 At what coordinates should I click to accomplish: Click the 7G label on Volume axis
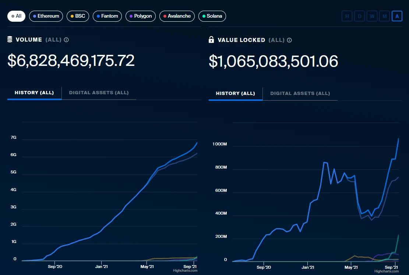pos(14,138)
